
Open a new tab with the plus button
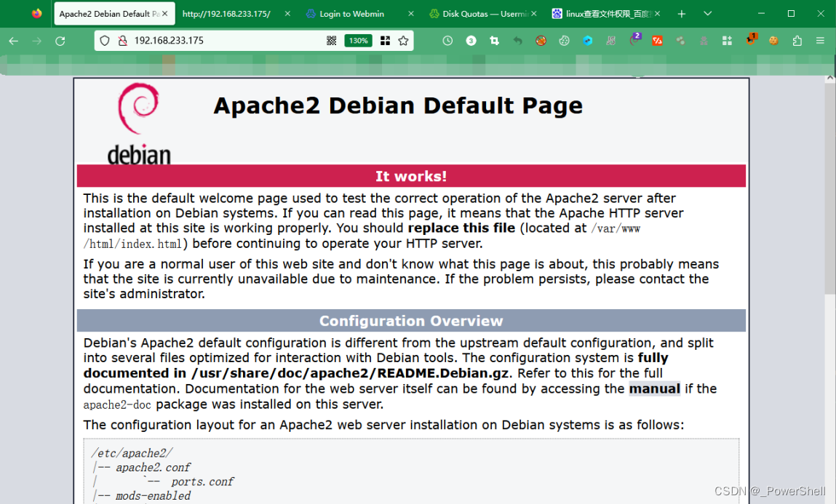pyautogui.click(x=681, y=14)
